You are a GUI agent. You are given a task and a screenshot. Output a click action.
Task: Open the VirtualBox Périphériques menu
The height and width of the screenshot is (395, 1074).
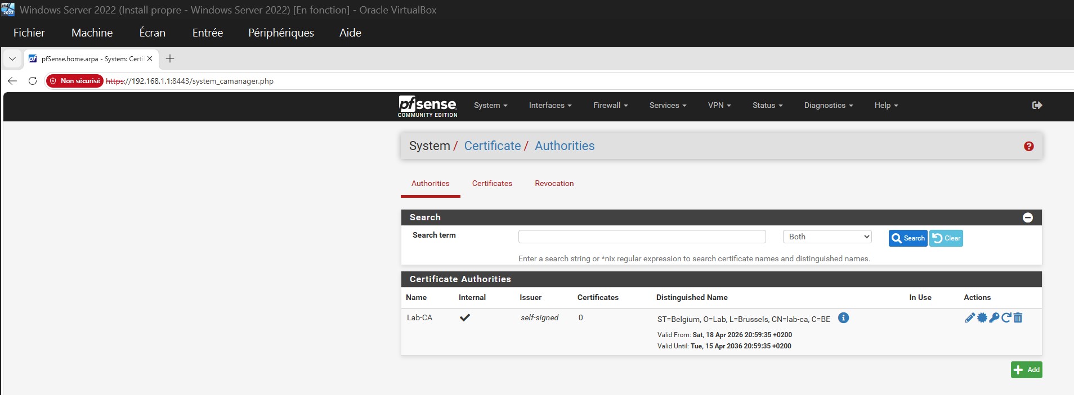click(x=281, y=33)
